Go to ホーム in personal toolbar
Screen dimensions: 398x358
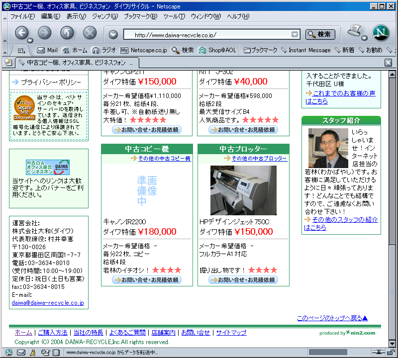click(75, 50)
